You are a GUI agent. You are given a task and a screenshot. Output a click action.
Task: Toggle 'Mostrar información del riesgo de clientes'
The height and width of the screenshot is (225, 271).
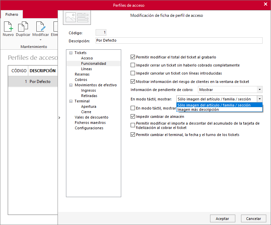click(133, 81)
